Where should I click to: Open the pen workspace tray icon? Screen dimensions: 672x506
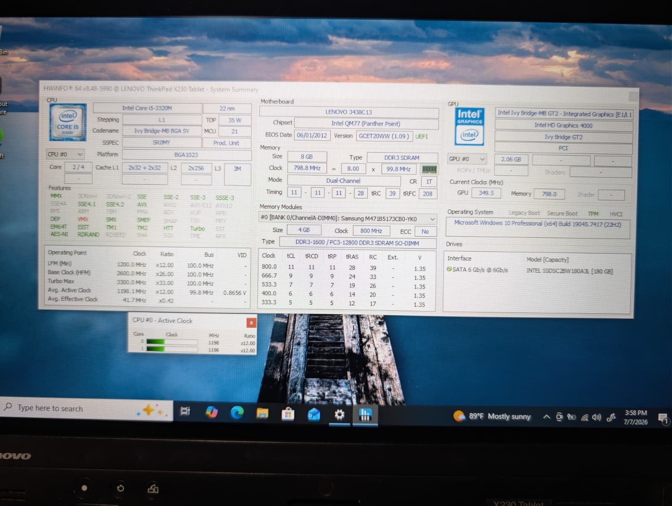(x=612, y=417)
